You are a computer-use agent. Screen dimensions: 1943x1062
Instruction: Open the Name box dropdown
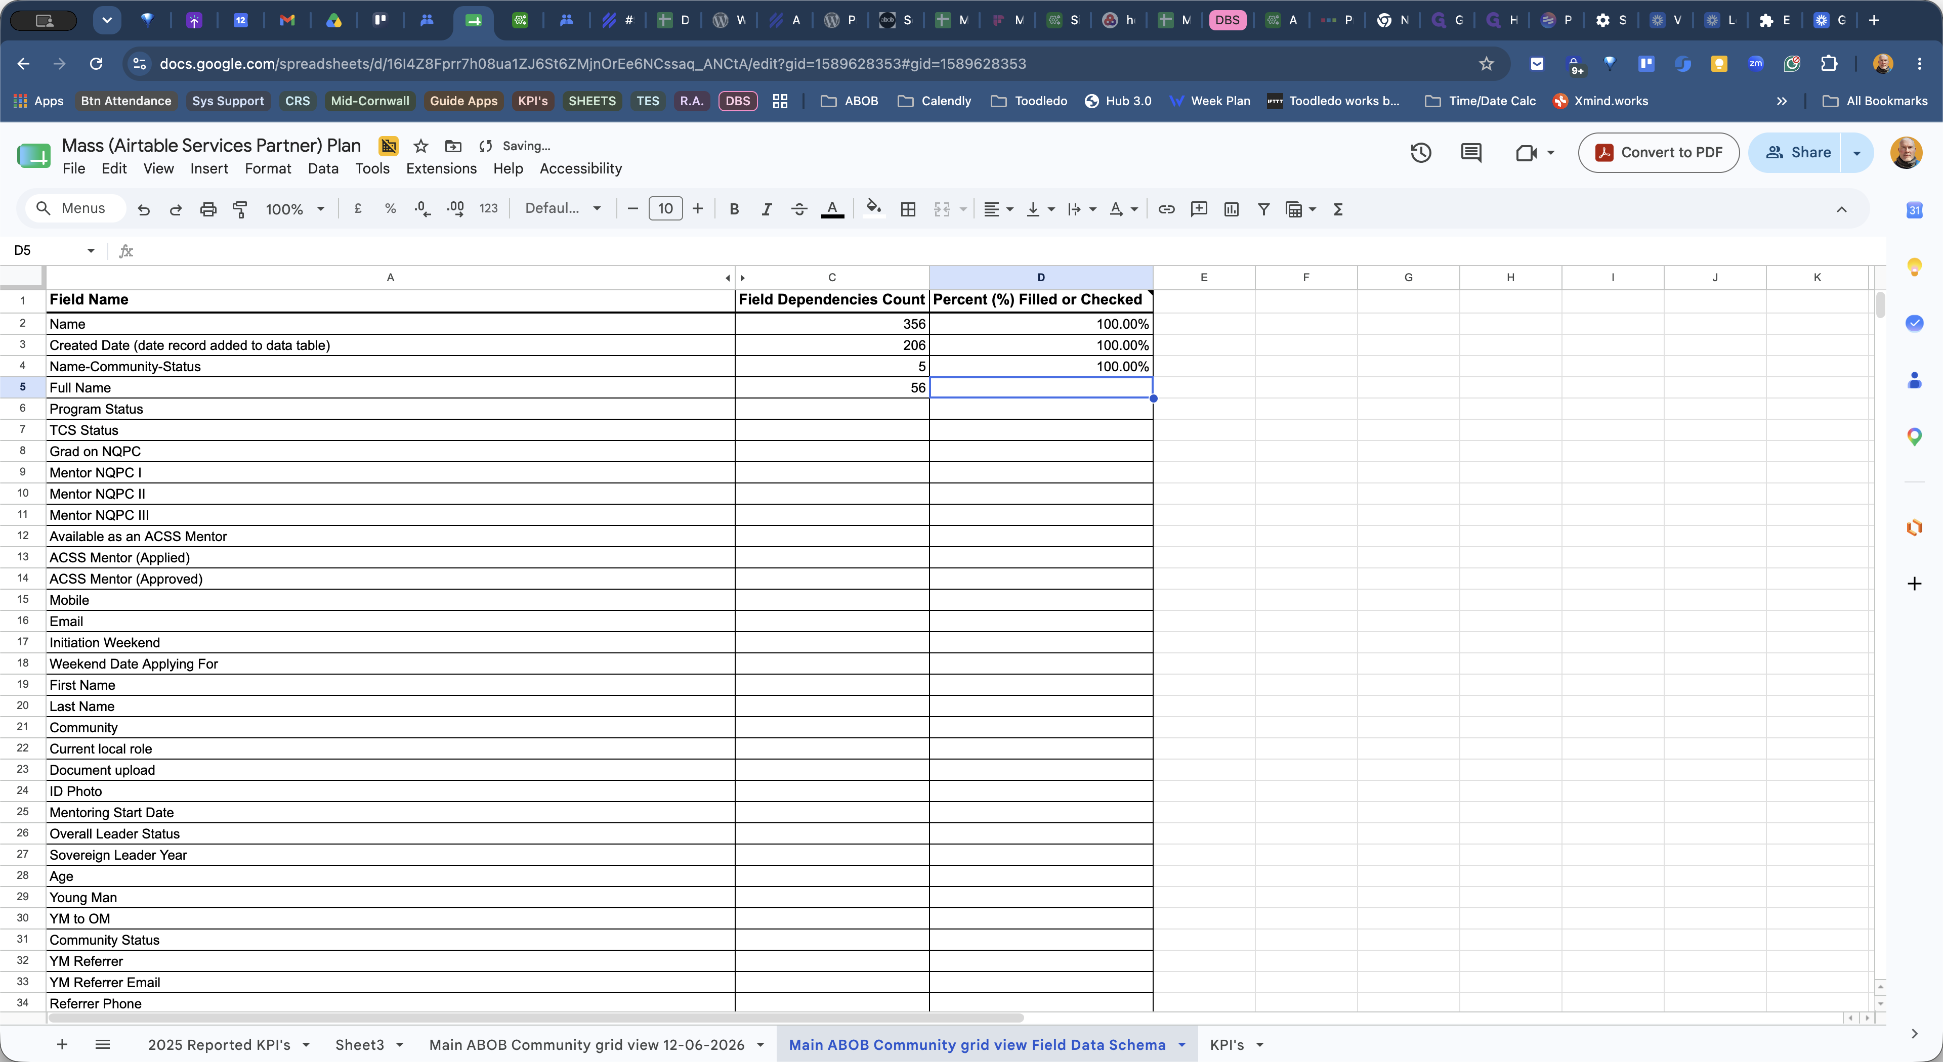(x=91, y=250)
